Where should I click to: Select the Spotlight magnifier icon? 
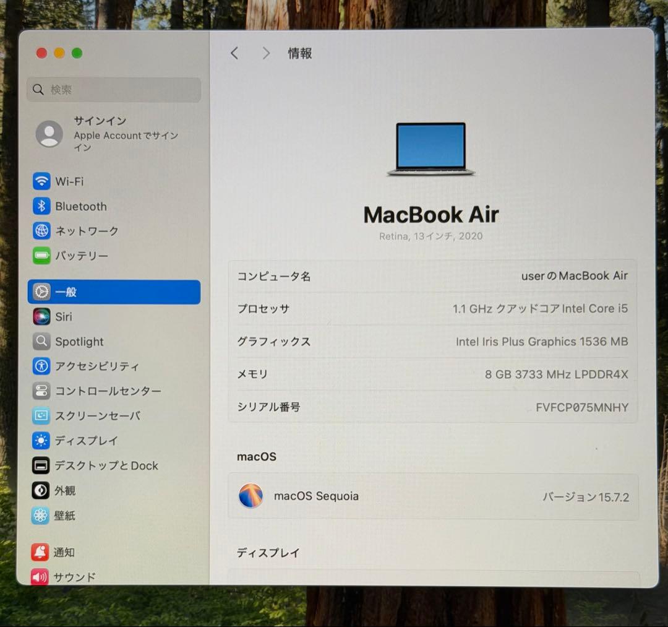41,342
